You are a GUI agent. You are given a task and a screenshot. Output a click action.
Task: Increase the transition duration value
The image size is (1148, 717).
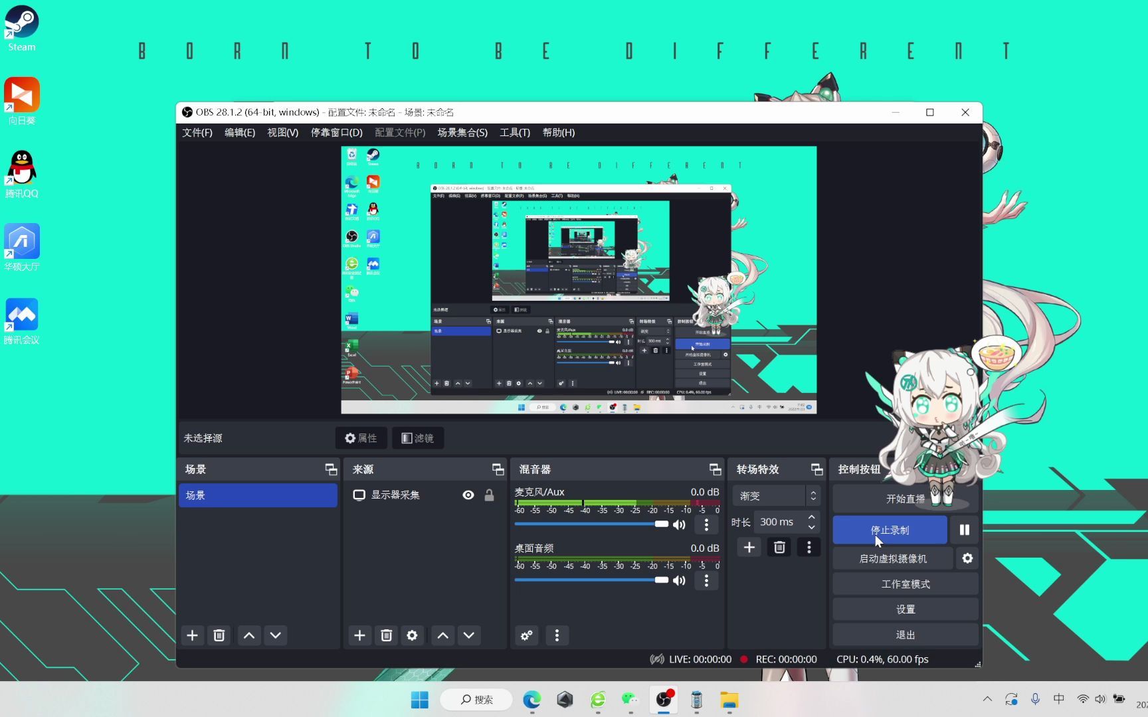tap(812, 517)
